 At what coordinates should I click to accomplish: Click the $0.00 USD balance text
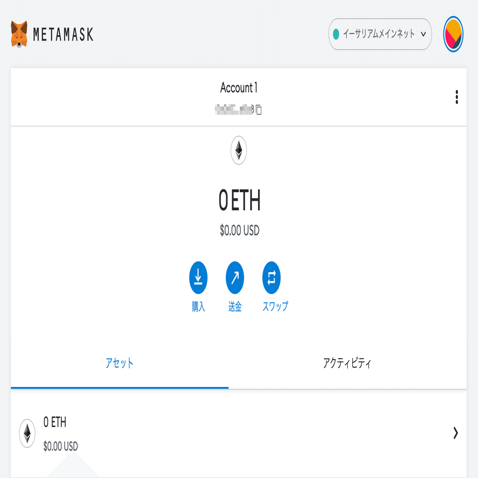click(239, 231)
